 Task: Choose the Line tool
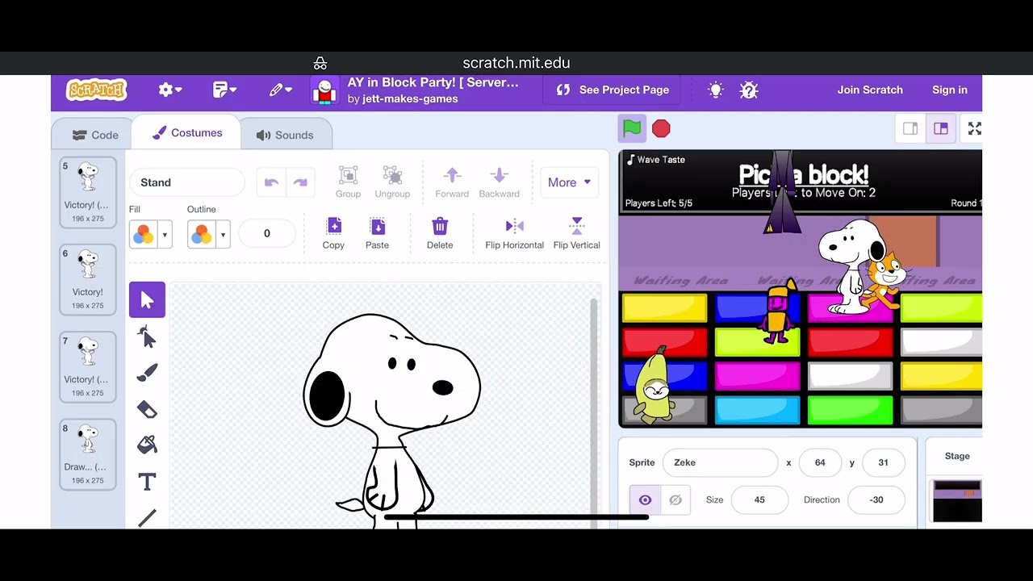click(x=147, y=517)
